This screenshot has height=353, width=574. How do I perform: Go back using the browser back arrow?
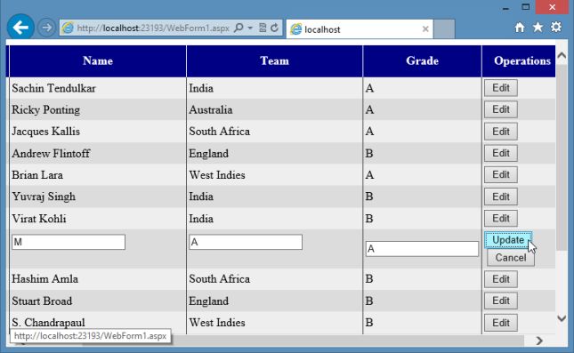20,28
